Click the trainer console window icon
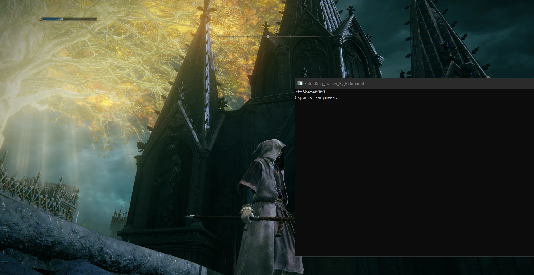 pyautogui.click(x=300, y=83)
